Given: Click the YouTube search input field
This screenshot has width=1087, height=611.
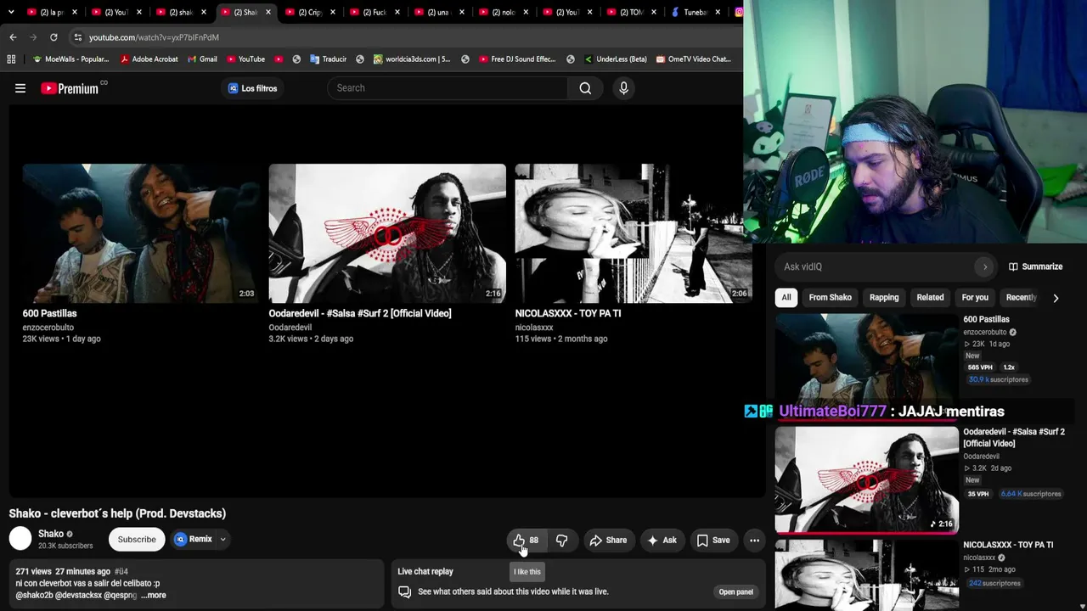Looking at the screenshot, I should click(448, 88).
